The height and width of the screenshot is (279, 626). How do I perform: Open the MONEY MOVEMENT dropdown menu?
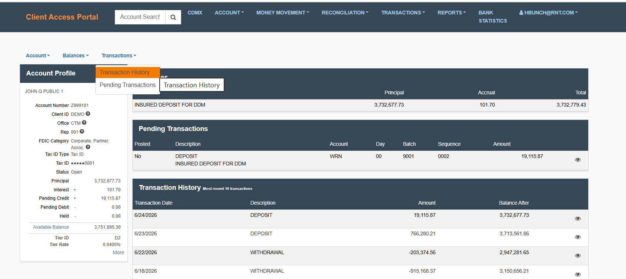(283, 13)
